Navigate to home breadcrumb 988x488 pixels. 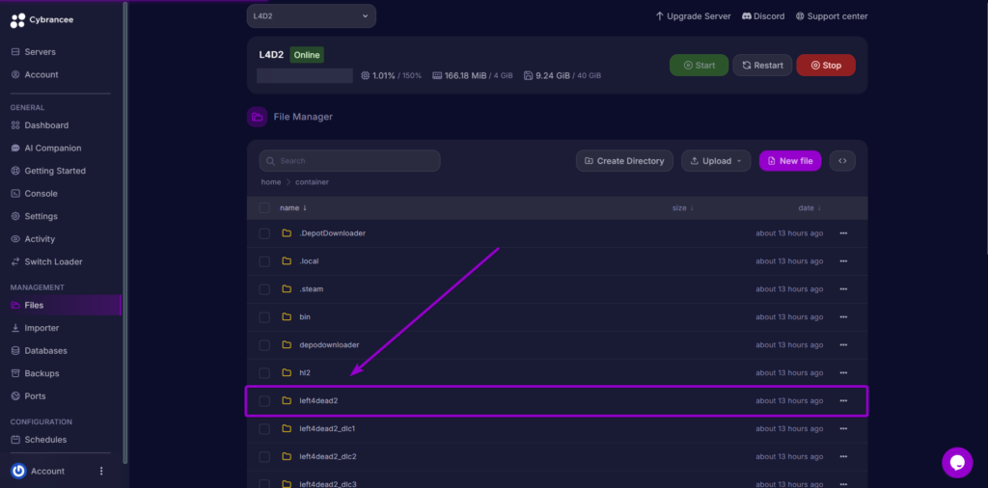click(x=271, y=182)
